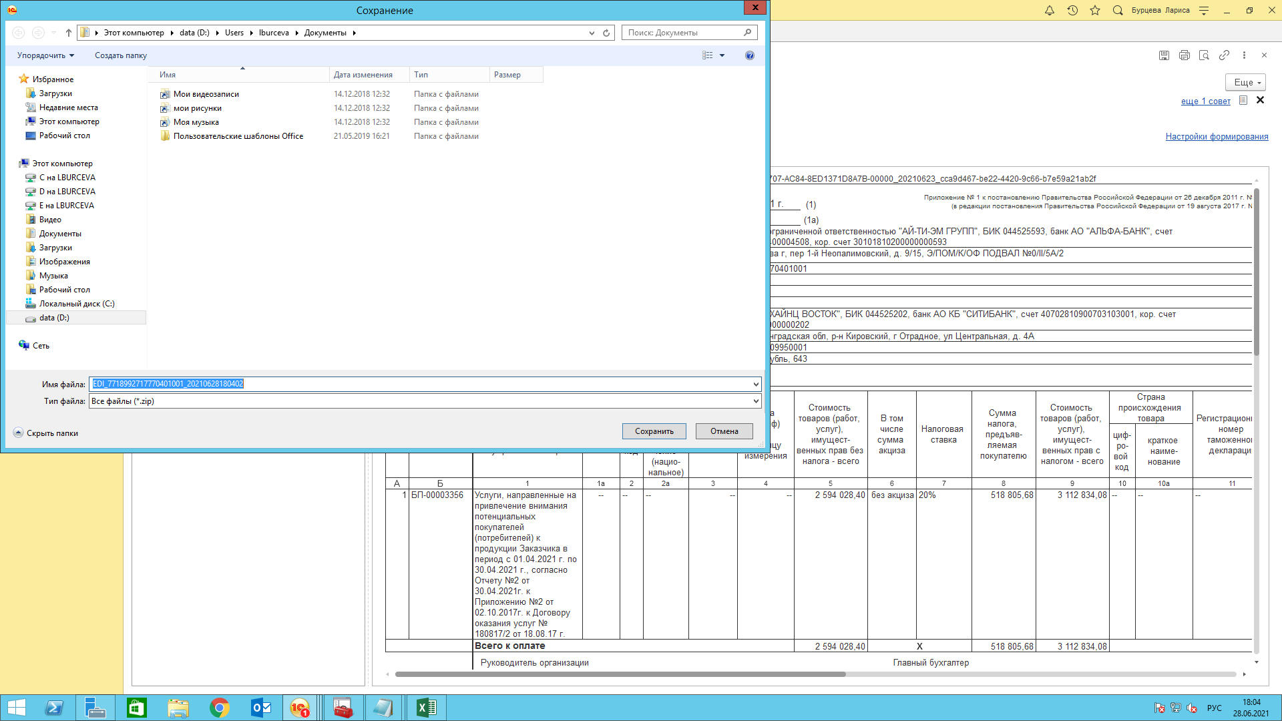This screenshot has width=1282, height=721.
Task: Launch Excel from the taskbar
Action: coord(426,708)
